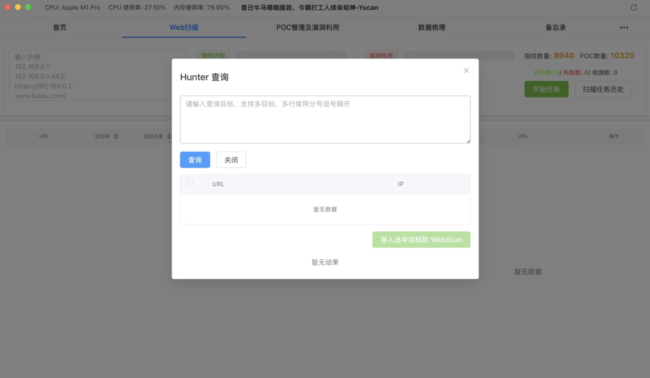Click the 漏洞检测 progress bar
Screen dimensions: 650x378
click(458, 55)
